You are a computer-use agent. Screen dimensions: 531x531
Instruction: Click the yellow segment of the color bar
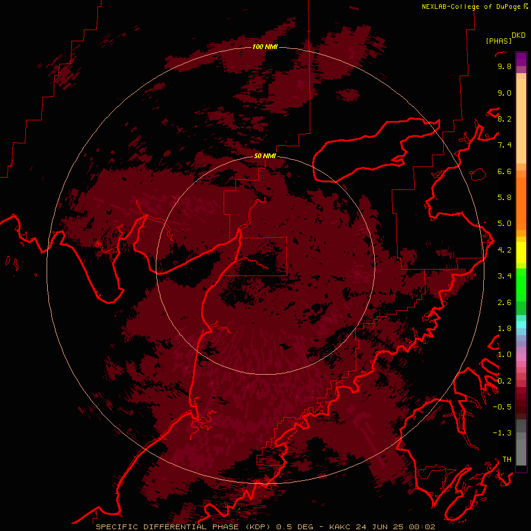pos(521,253)
